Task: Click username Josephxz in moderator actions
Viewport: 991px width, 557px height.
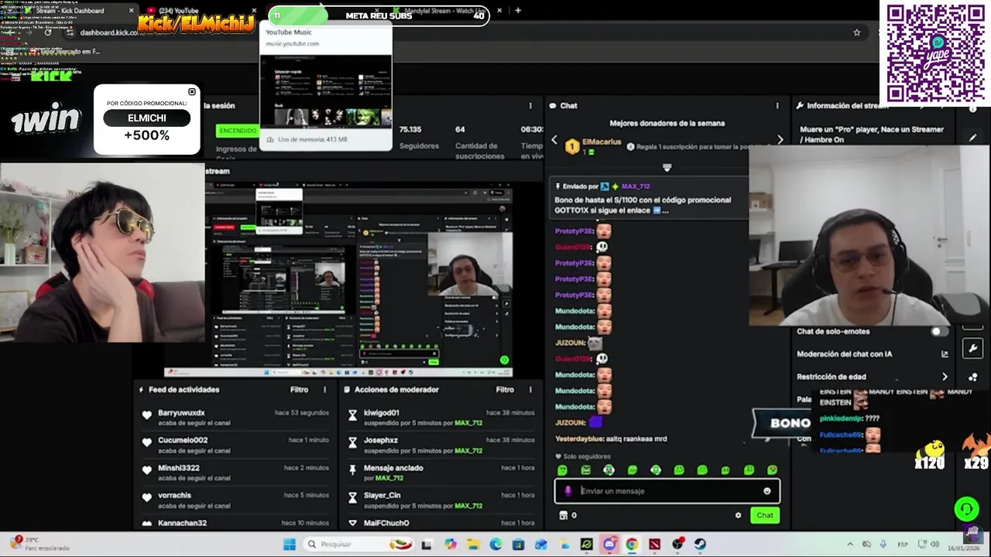Action: (x=381, y=440)
